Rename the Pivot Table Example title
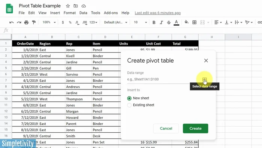 click(40, 6)
